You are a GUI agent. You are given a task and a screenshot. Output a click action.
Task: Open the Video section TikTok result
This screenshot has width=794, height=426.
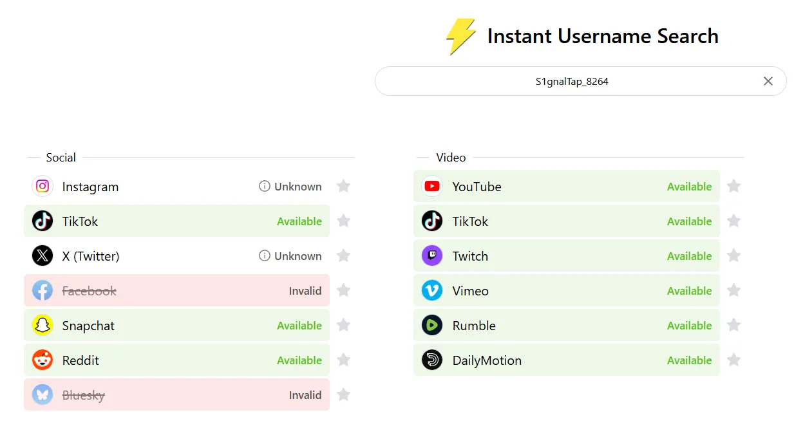(x=566, y=221)
